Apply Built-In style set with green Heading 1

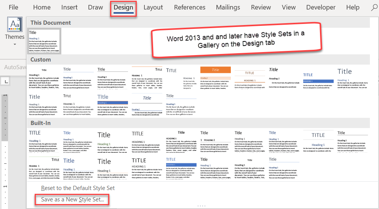(x=113, y=141)
